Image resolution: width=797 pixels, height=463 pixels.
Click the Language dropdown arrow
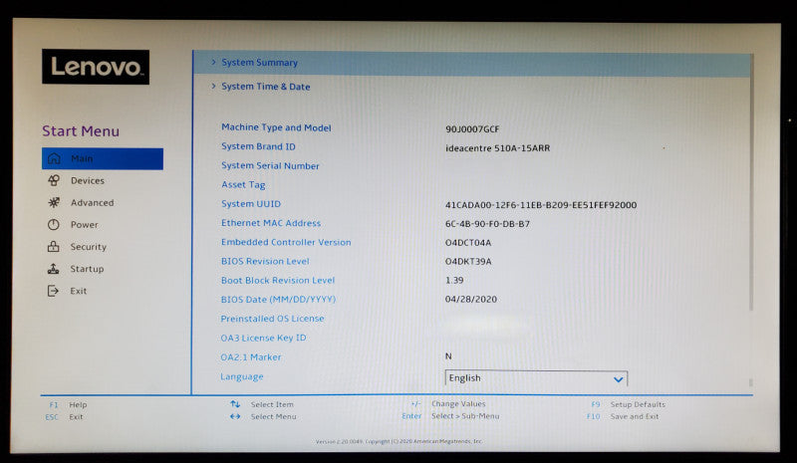pyautogui.click(x=618, y=379)
